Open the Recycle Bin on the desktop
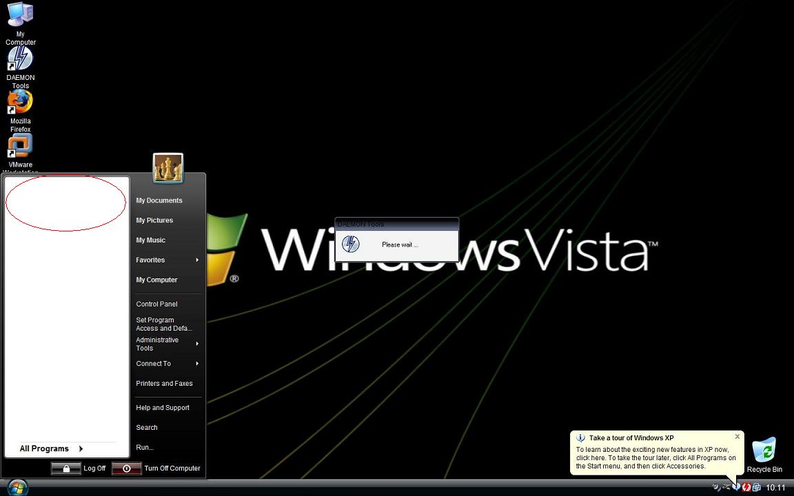Image resolution: width=794 pixels, height=496 pixels. (x=764, y=455)
